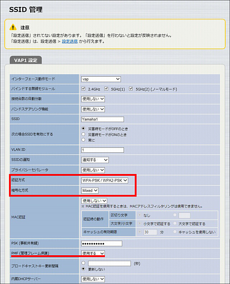Select the broadcast key interval seconds radio button
Viewport: 230px width, 284px height.
(x=83, y=263)
